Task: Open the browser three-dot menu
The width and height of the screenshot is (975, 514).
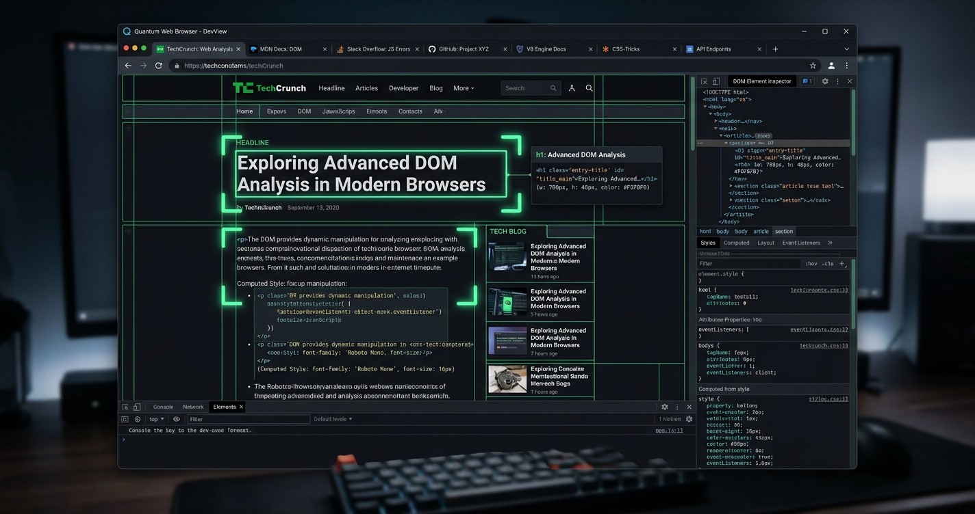Action: (x=847, y=66)
